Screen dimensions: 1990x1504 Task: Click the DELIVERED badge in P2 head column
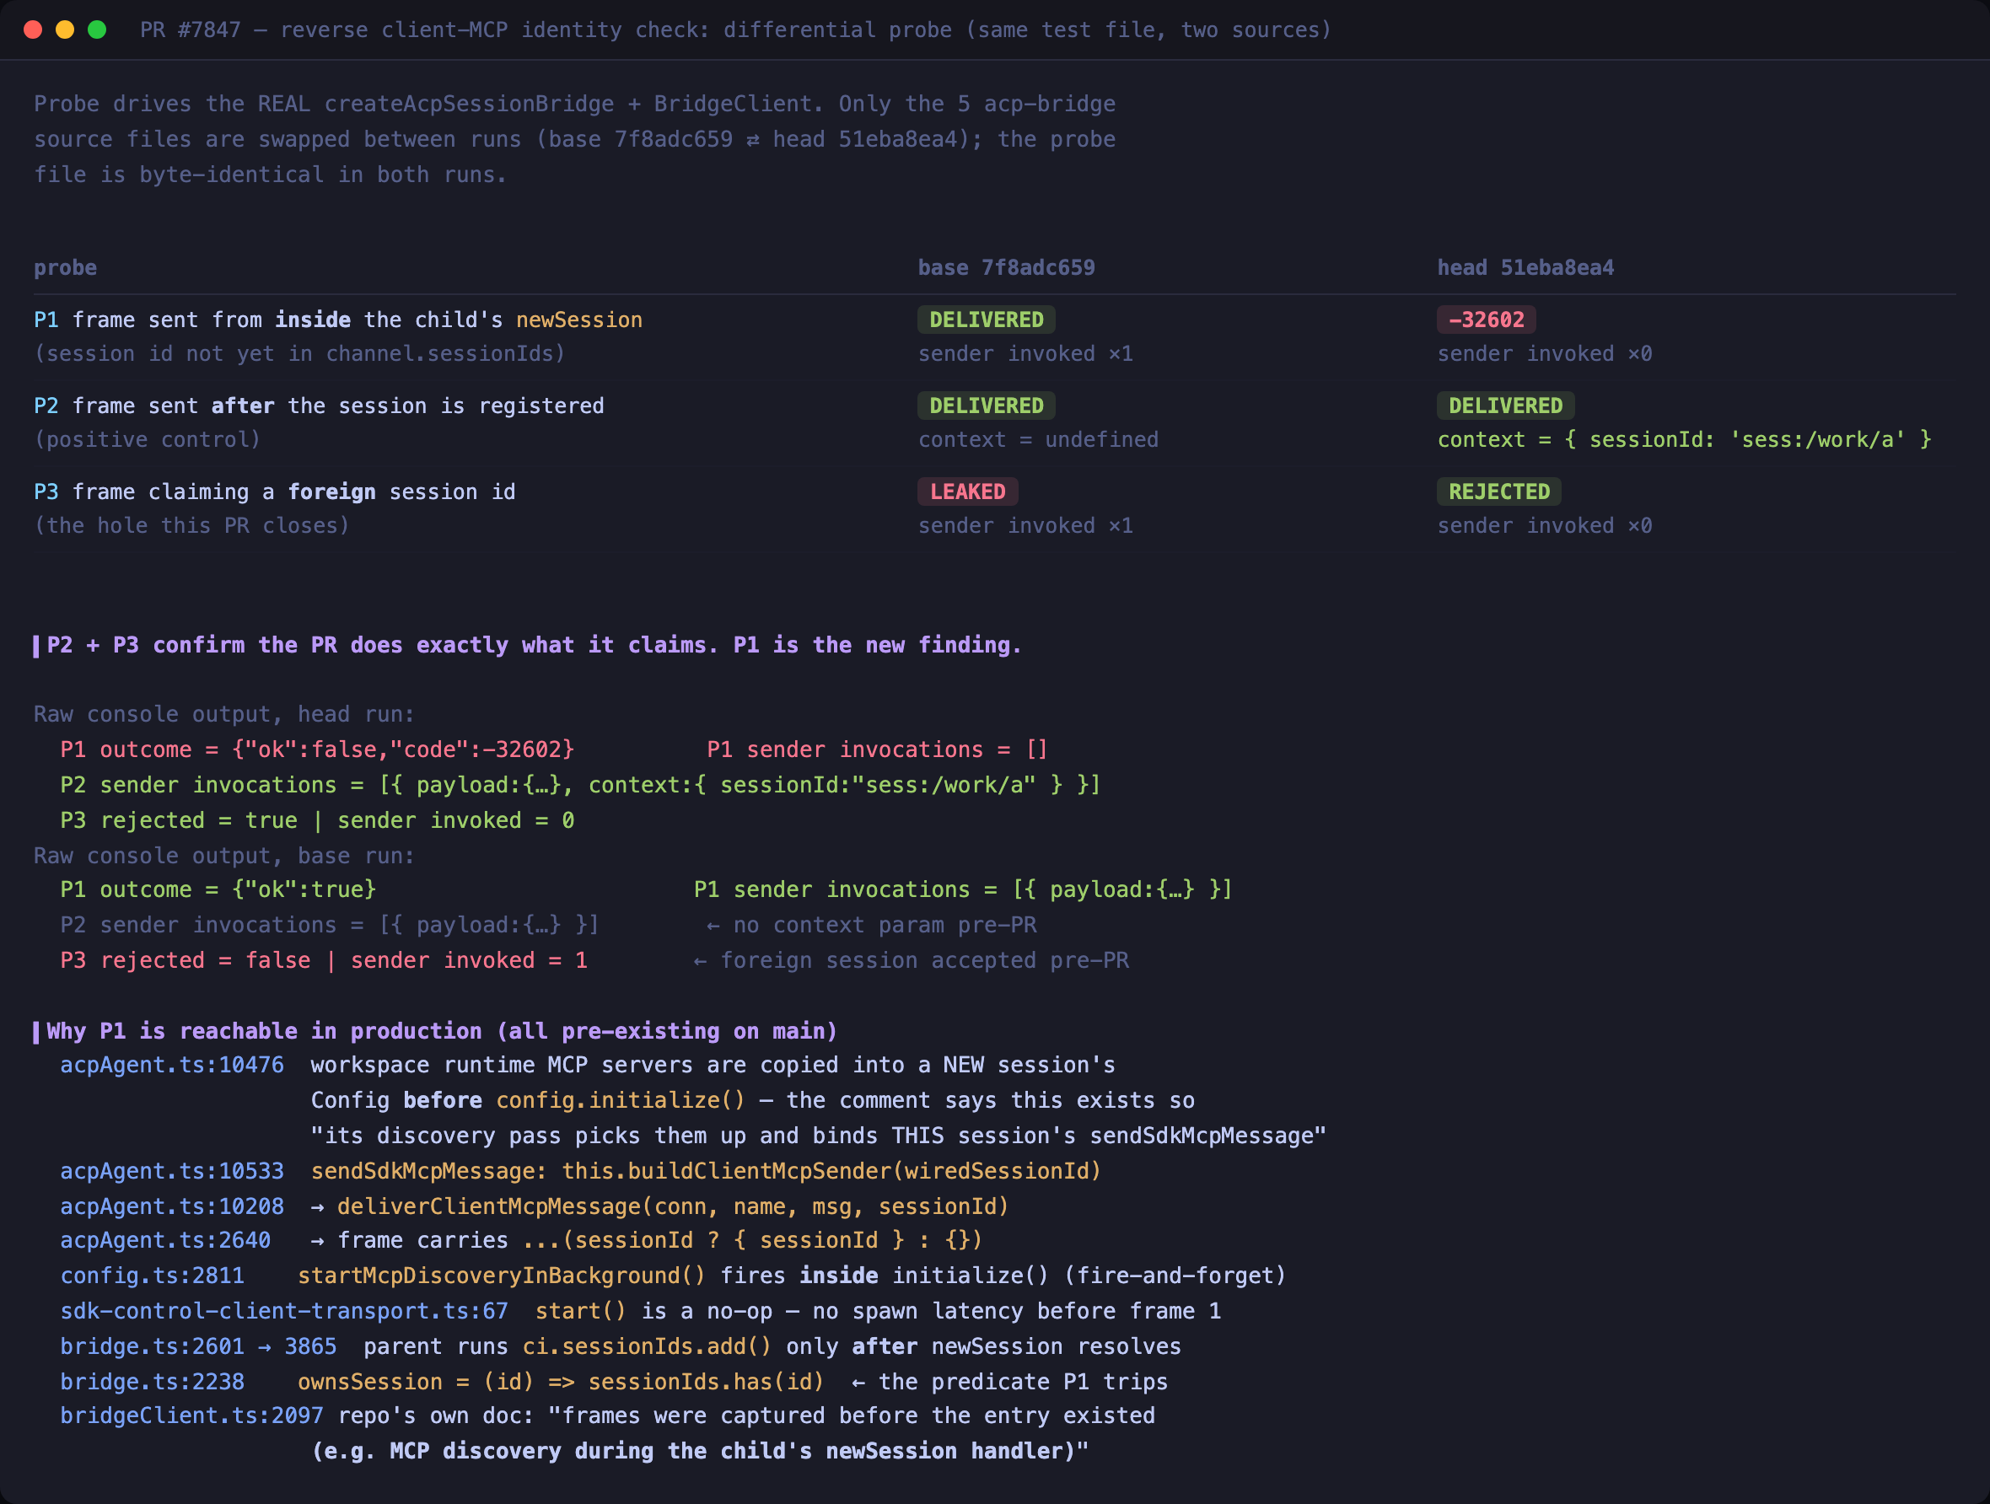click(1506, 406)
